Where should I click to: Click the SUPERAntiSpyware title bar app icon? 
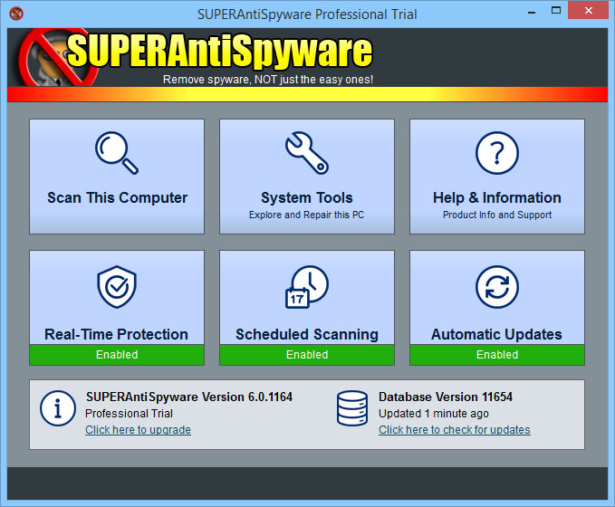[15, 14]
